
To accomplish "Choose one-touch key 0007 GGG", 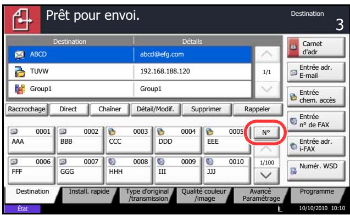I will coord(80,171).
